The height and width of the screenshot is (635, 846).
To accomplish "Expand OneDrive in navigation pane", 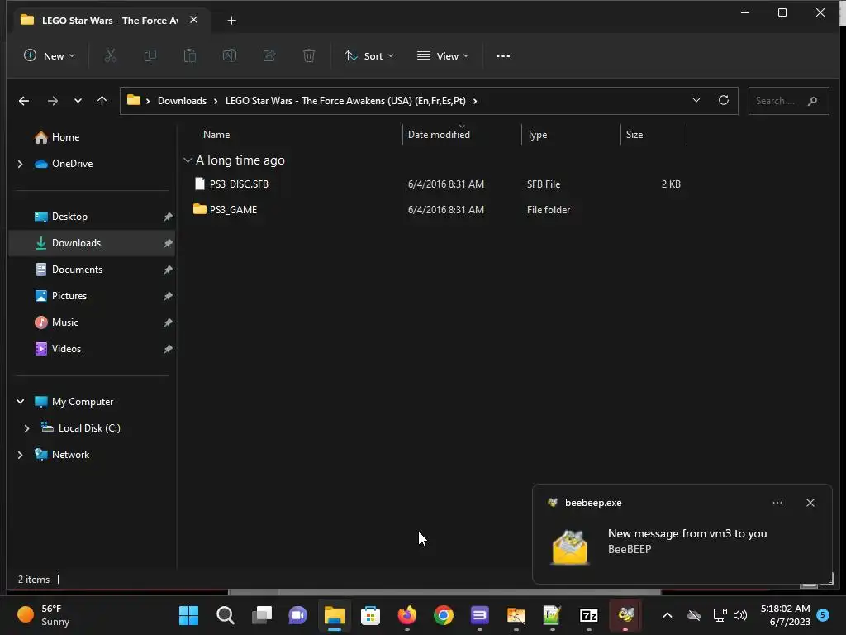I will [x=21, y=164].
